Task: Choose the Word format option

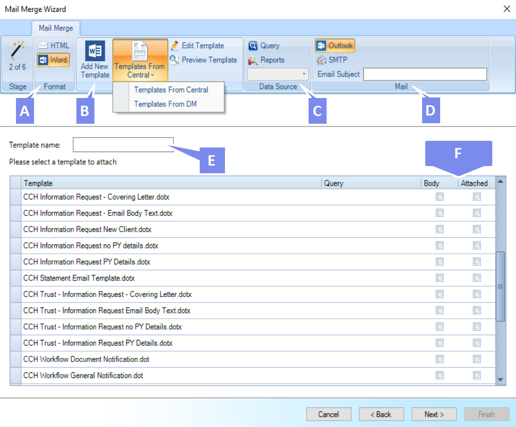Action: (53, 60)
